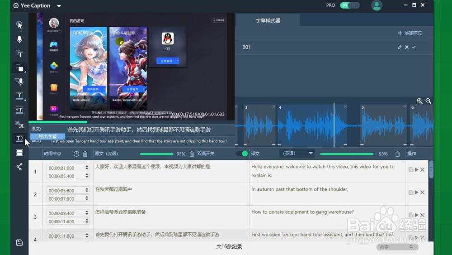Viewport: 452px width, 255px height.
Task: Click trash icon beside 时间节点 clock
Action: [x=85, y=154]
